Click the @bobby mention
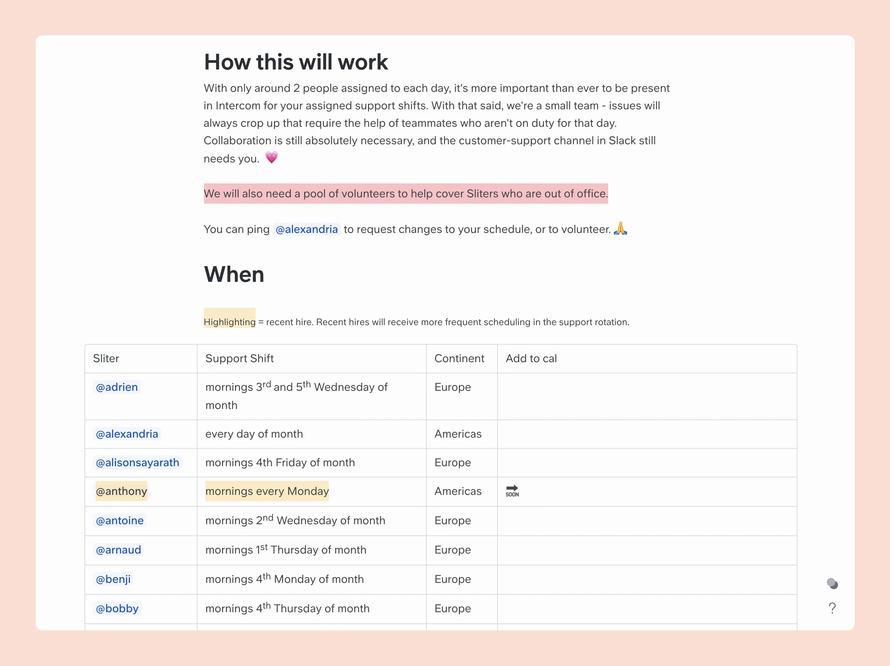Viewport: 890px width, 666px height. coord(117,608)
